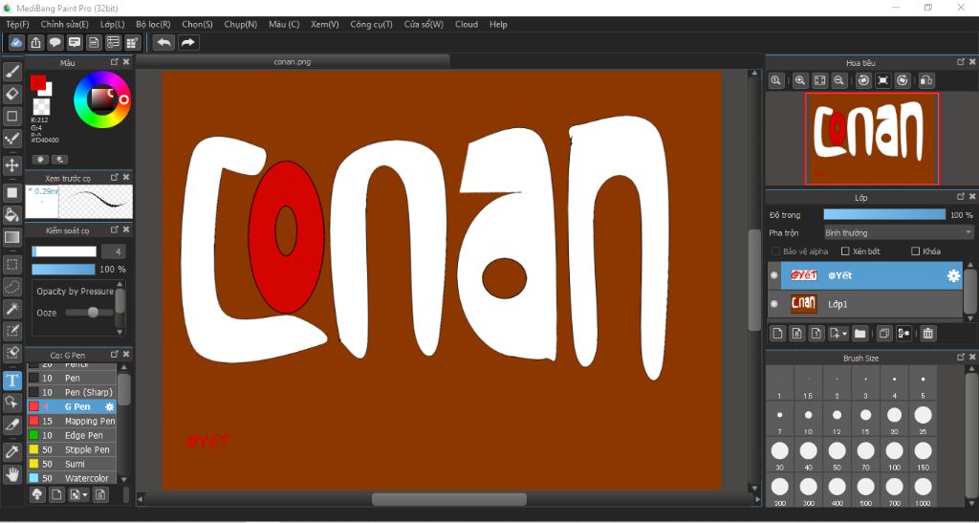Viewport: 979px width, 523px height.
Task: Open the Pha trộn blend mode dropdown
Action: pos(899,232)
